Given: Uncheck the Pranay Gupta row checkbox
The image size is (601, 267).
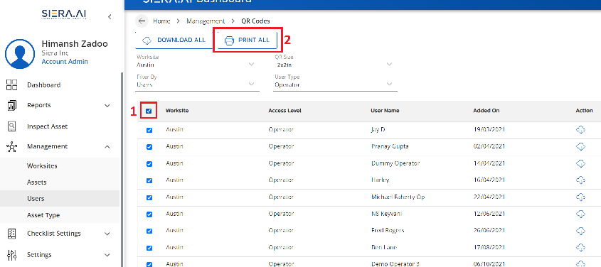Looking at the screenshot, I should [x=149, y=147].
